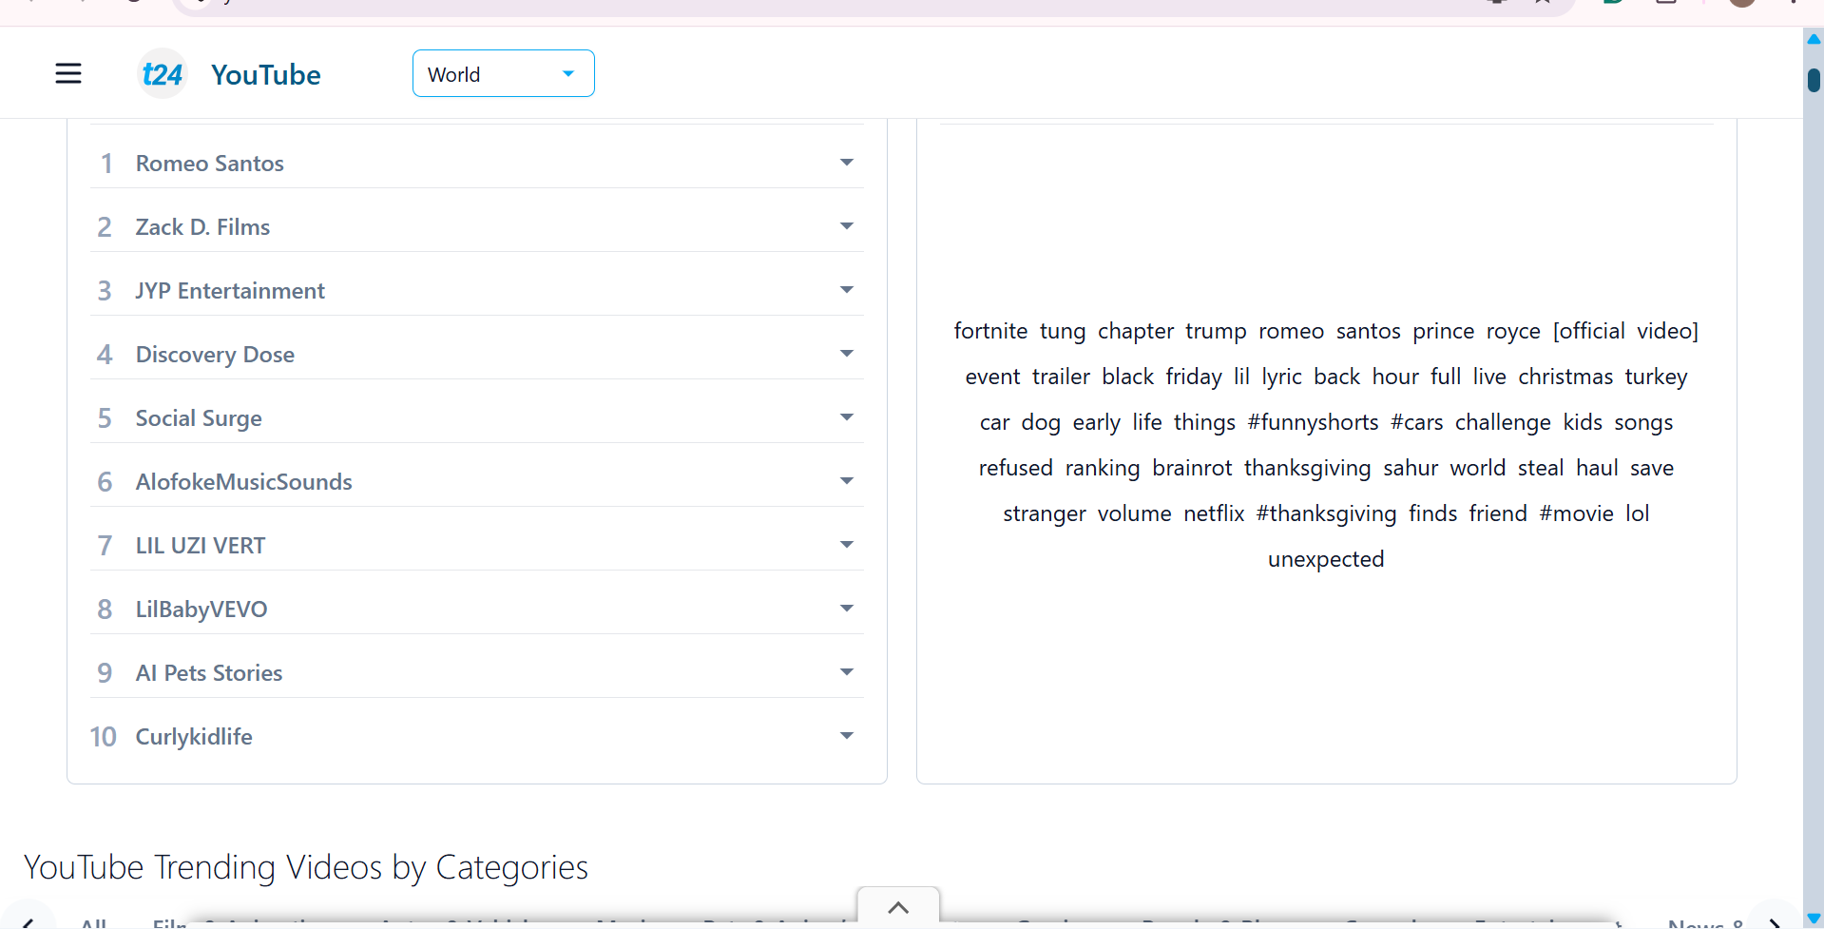Bookmark this page with the star icon

point(1541,4)
